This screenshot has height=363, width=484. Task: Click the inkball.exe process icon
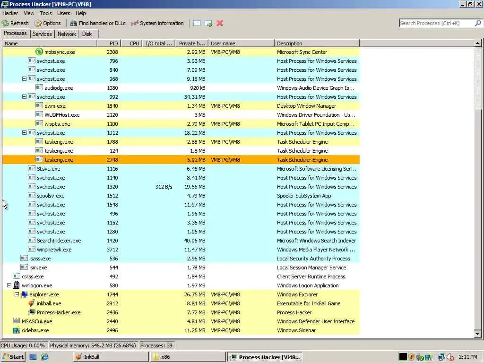pos(32,303)
